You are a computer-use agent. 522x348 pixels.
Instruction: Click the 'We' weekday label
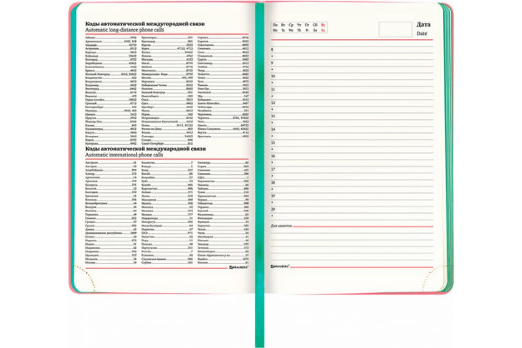pos(291,30)
